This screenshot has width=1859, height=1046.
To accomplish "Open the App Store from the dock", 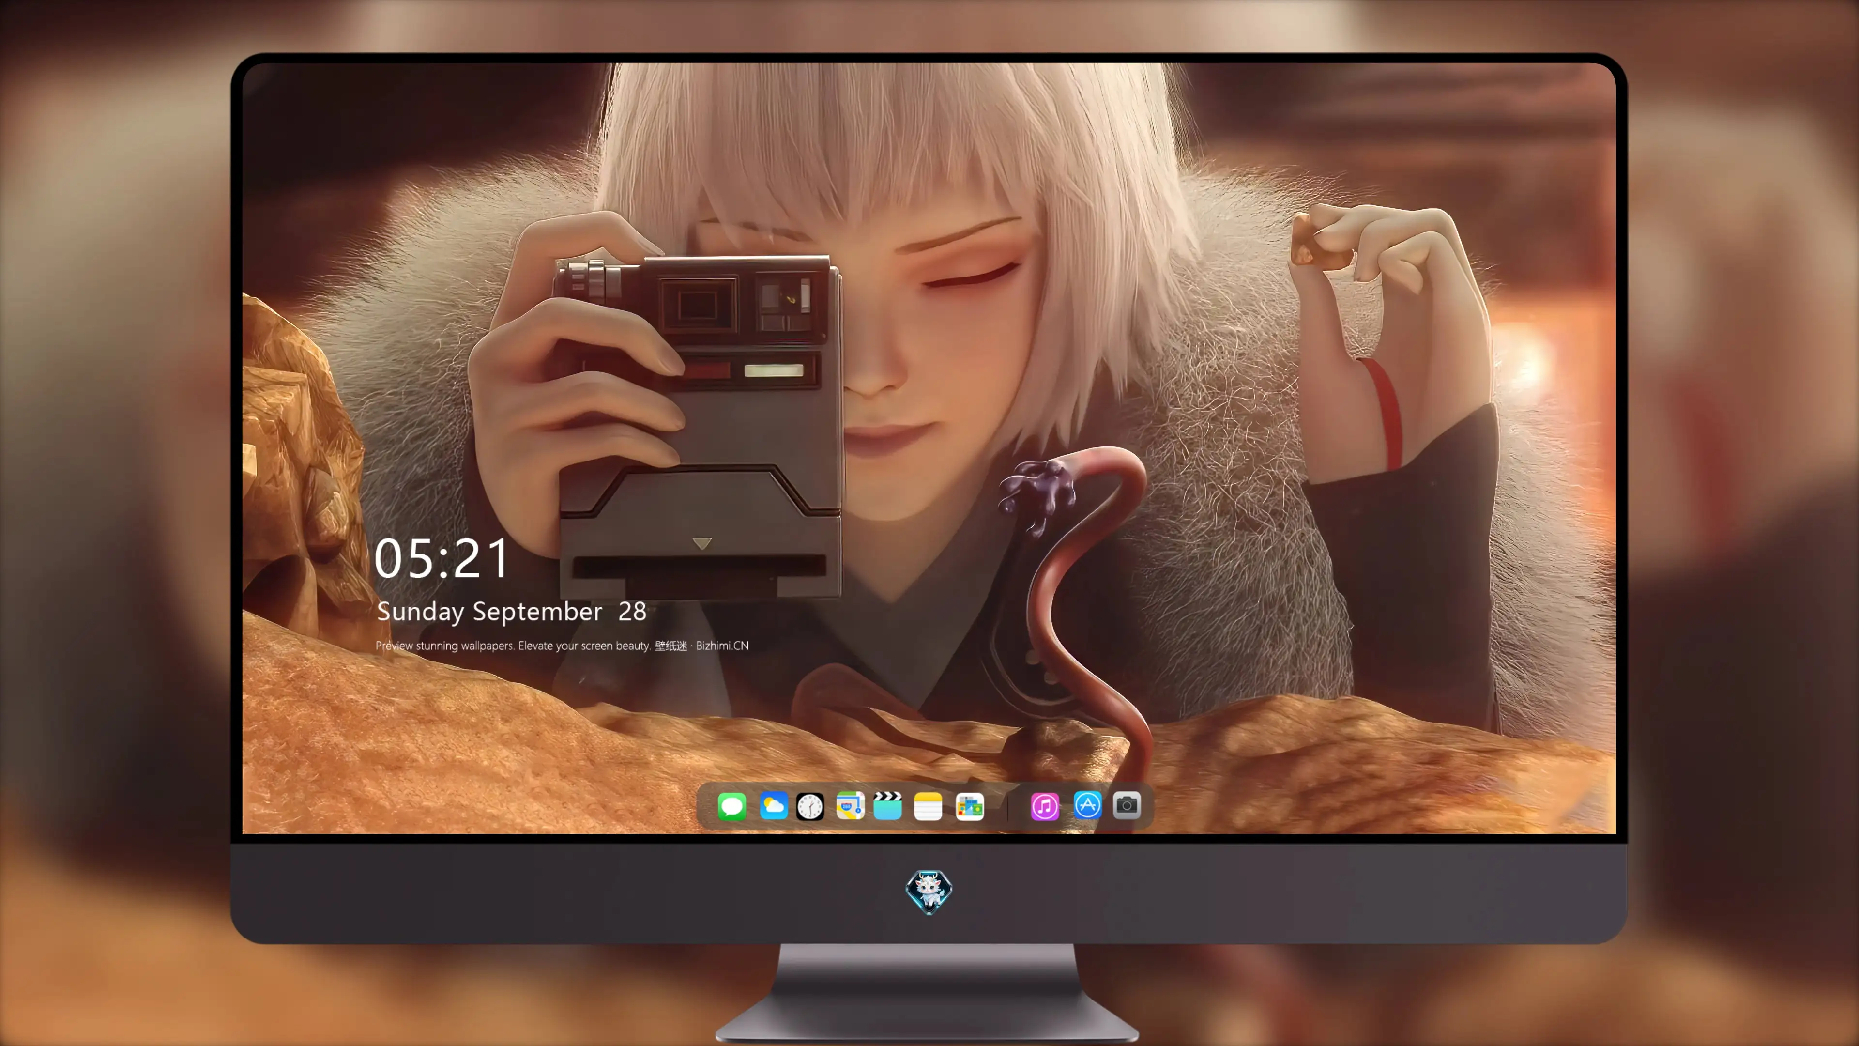I will [1087, 806].
